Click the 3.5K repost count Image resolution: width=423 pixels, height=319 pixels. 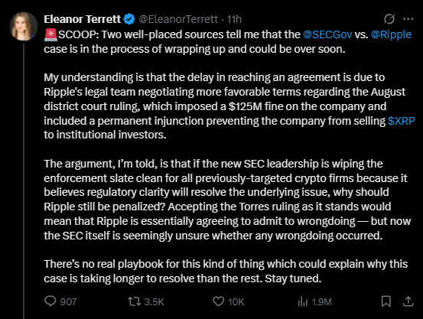click(154, 301)
